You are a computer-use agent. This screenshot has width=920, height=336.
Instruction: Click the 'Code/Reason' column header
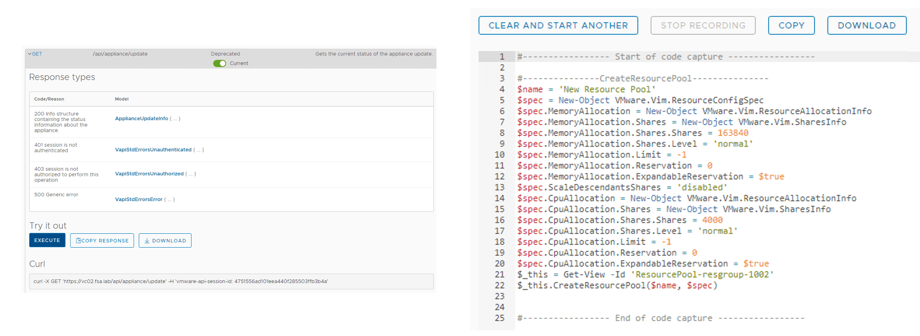point(49,99)
